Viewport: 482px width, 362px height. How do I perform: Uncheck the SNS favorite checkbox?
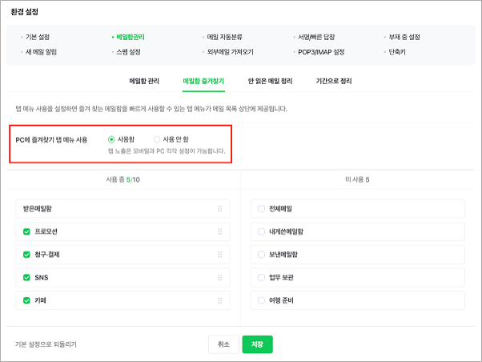(26, 277)
